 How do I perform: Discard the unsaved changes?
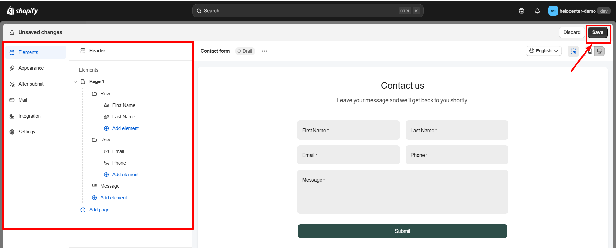pyautogui.click(x=572, y=32)
